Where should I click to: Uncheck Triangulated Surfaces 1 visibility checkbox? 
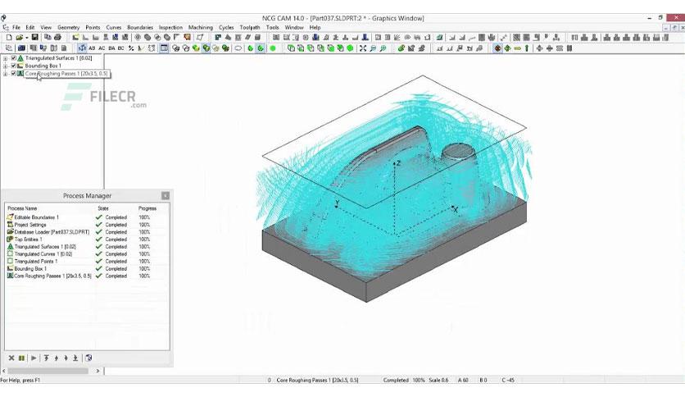(14, 57)
